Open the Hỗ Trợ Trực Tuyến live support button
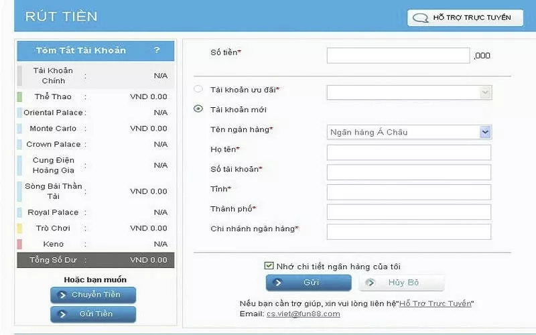Viewport: 536px width, 335px height. [465, 18]
